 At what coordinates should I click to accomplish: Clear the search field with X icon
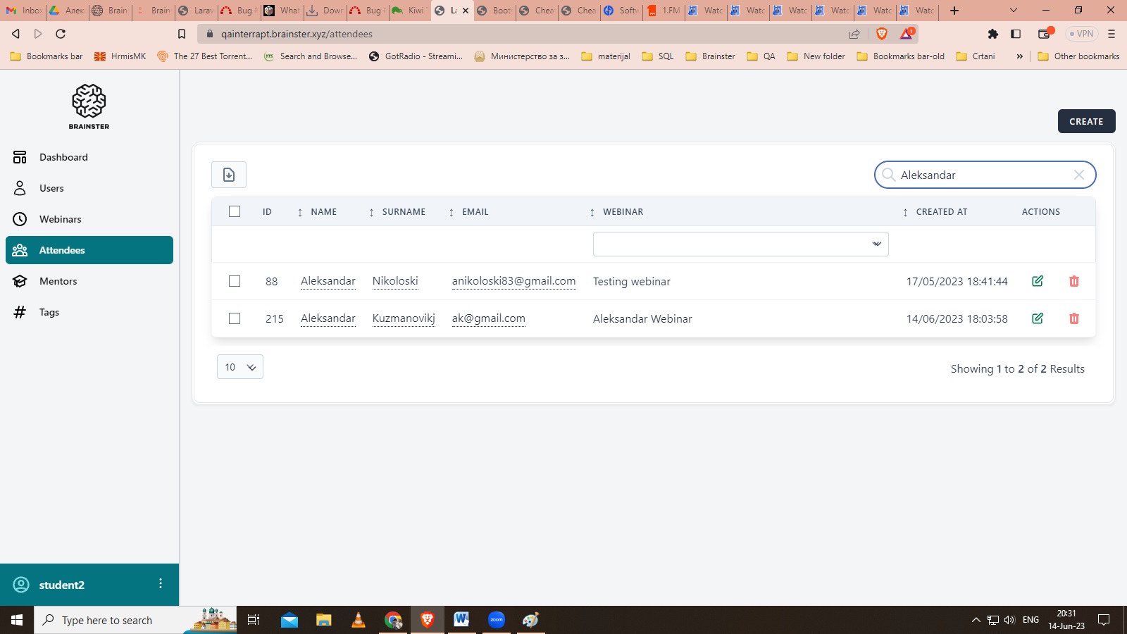[1078, 175]
